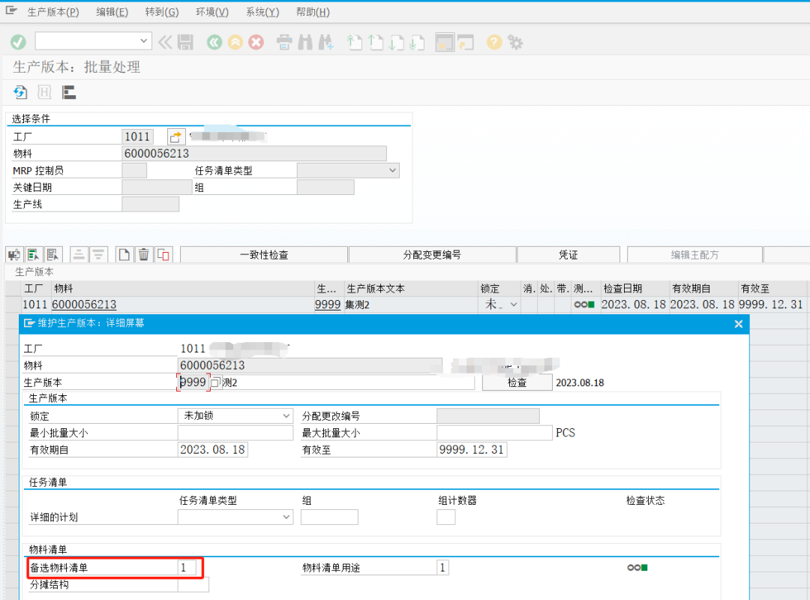Close the 维护生产版本 detail dialog
This screenshot has height=600, width=810.
click(738, 323)
